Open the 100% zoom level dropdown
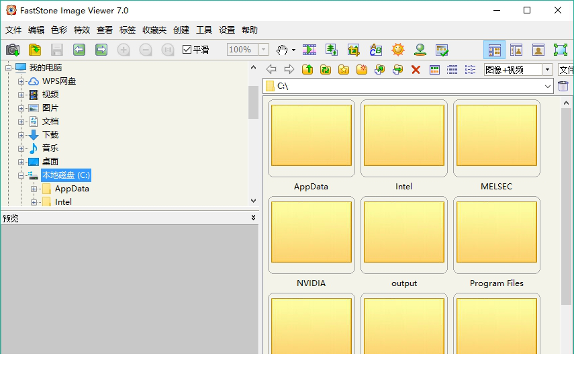This screenshot has height=368, width=574. 264,50
